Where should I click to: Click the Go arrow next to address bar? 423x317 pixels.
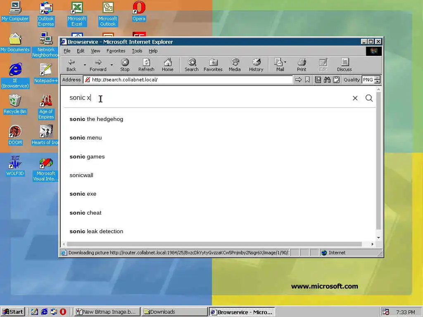click(x=298, y=80)
